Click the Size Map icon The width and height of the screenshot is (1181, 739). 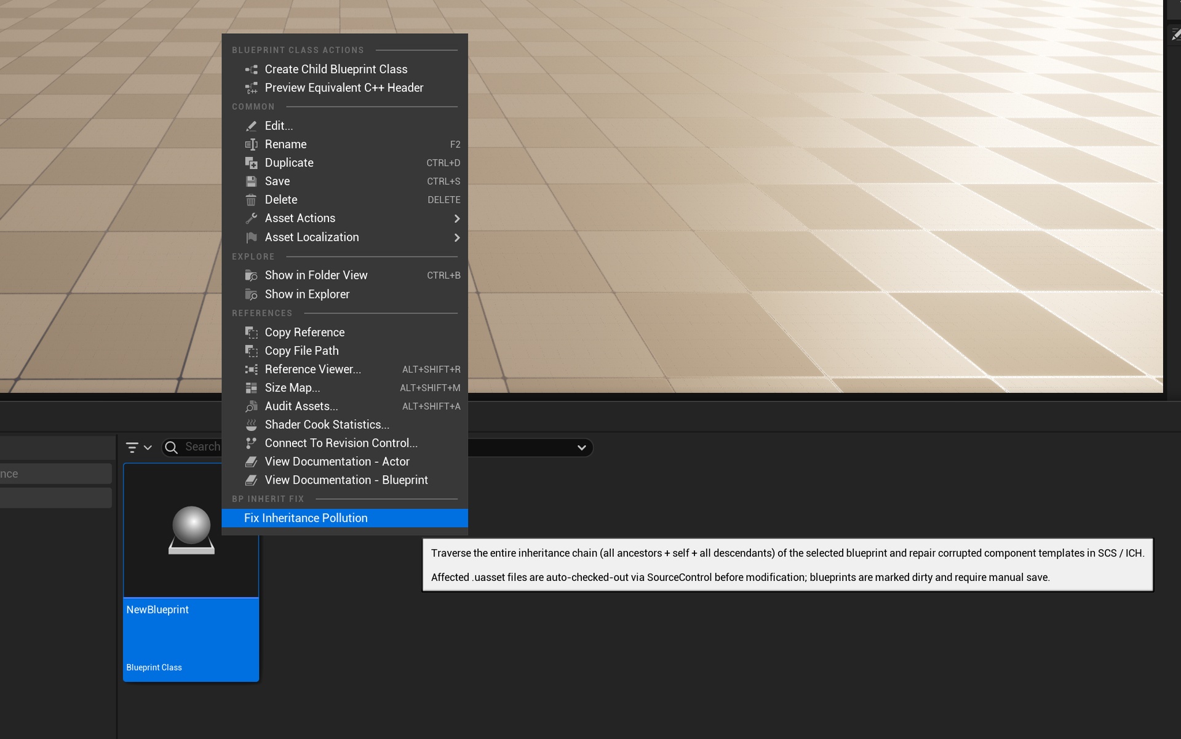[x=252, y=388]
